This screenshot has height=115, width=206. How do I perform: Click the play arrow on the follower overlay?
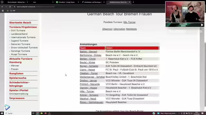click(202, 25)
